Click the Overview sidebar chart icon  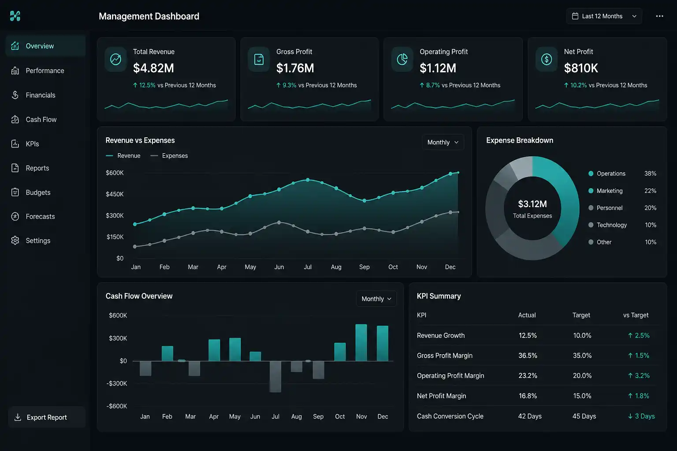(15, 46)
